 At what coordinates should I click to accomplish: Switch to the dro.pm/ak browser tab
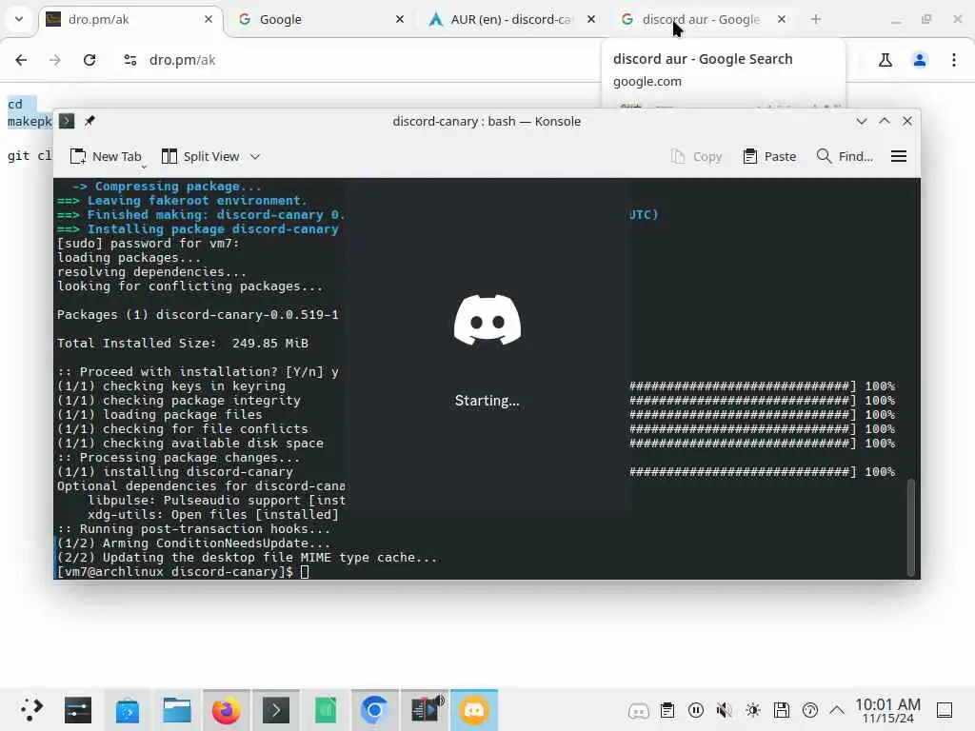(x=130, y=19)
